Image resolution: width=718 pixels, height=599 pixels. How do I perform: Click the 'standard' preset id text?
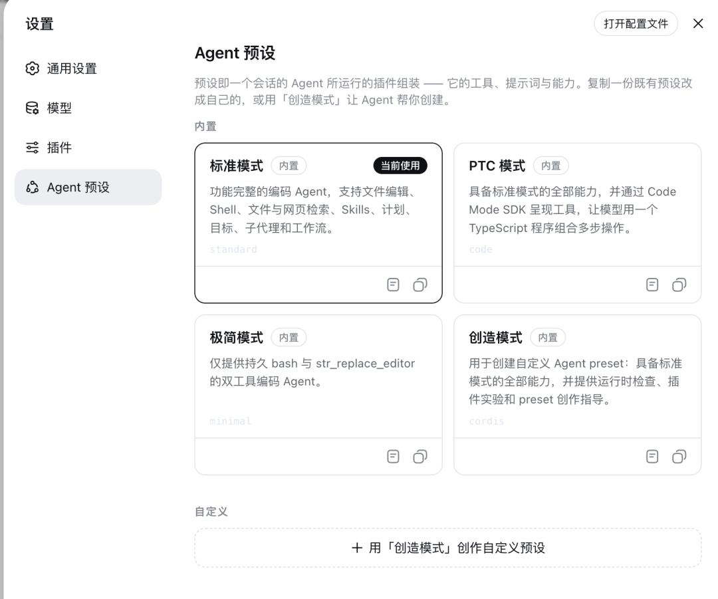click(233, 249)
